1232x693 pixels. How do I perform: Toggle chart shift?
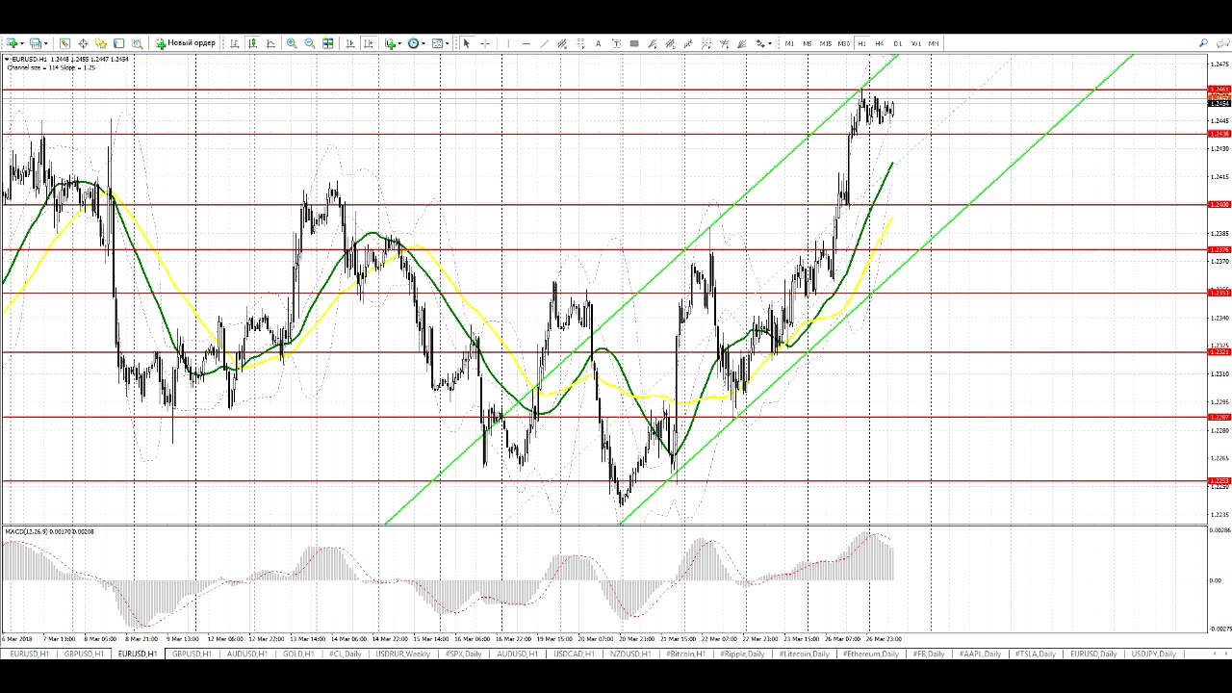tap(369, 43)
